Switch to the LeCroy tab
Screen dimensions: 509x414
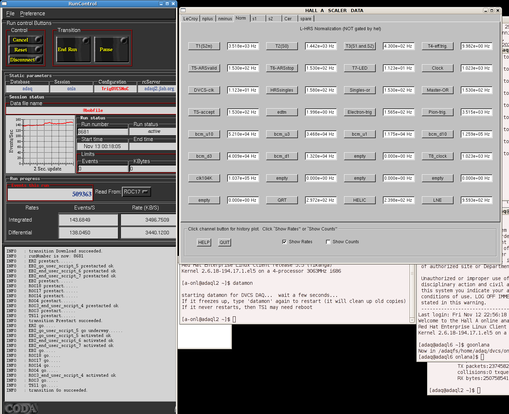[191, 19]
